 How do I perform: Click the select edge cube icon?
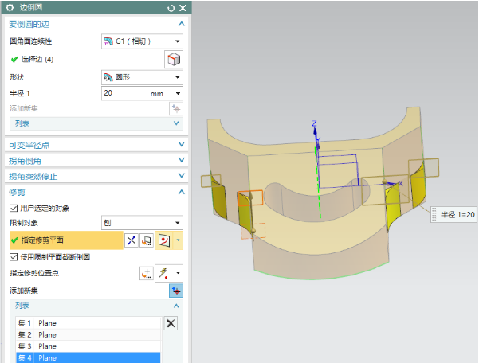click(173, 59)
